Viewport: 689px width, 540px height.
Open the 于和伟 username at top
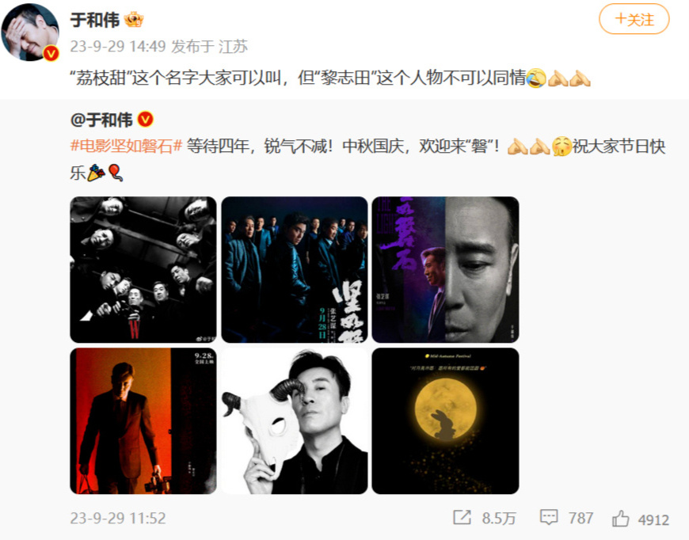(x=95, y=20)
